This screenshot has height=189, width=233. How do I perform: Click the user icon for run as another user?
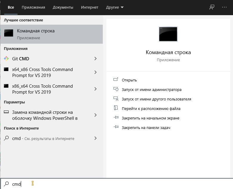tap(116, 99)
